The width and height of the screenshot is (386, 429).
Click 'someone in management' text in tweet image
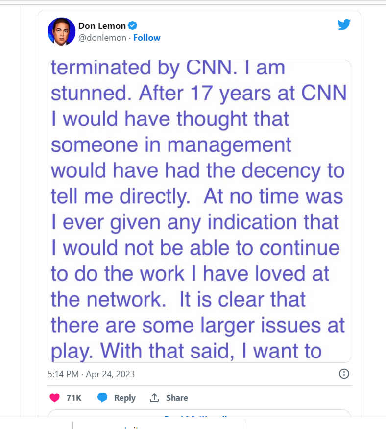click(171, 144)
